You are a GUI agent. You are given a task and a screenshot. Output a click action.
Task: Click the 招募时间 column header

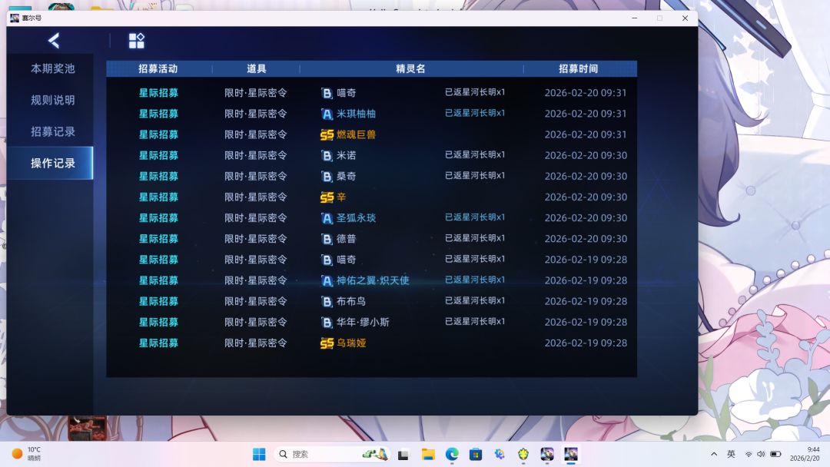579,69
